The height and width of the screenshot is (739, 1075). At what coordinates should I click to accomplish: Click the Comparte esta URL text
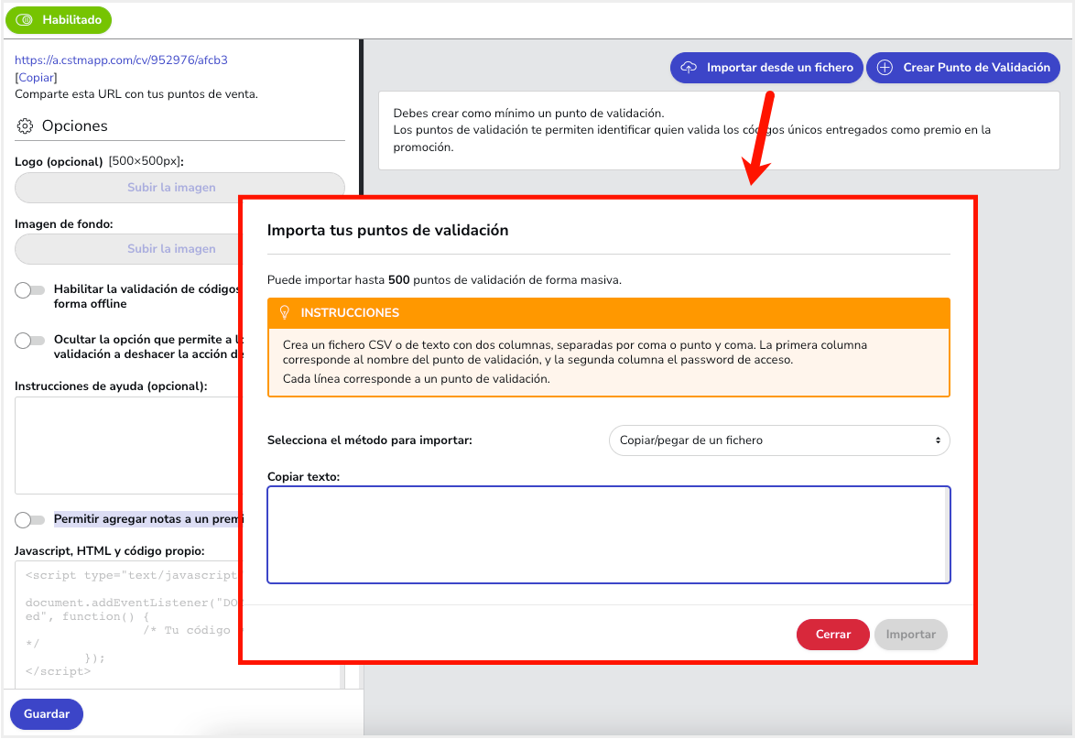[136, 94]
